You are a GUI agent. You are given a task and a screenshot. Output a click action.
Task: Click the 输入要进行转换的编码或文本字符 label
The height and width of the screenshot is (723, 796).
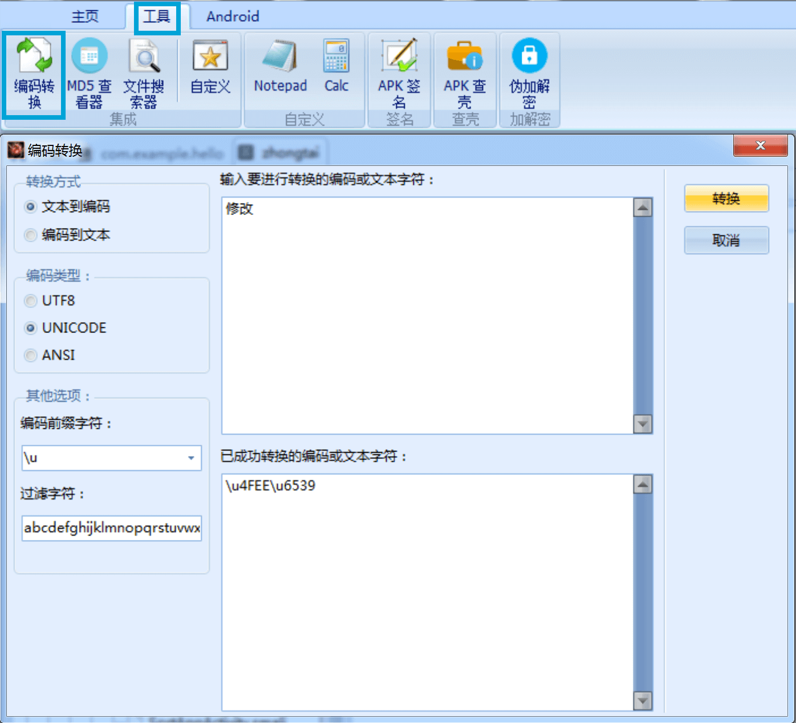pos(328,180)
